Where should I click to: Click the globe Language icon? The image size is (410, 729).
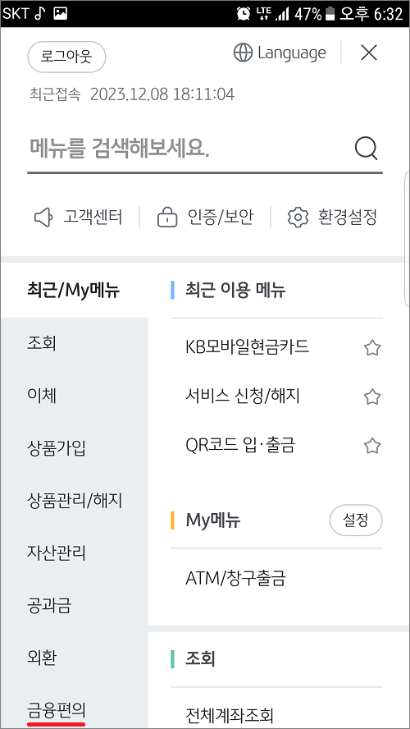tap(243, 53)
